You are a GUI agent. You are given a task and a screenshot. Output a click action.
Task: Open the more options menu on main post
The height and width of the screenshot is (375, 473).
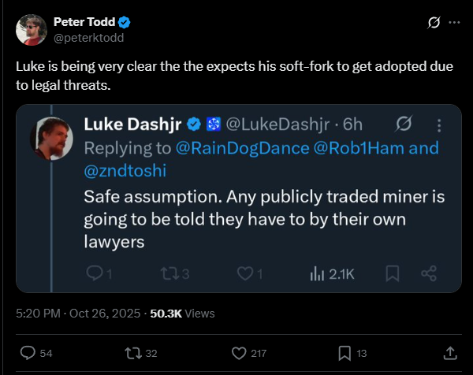point(454,23)
